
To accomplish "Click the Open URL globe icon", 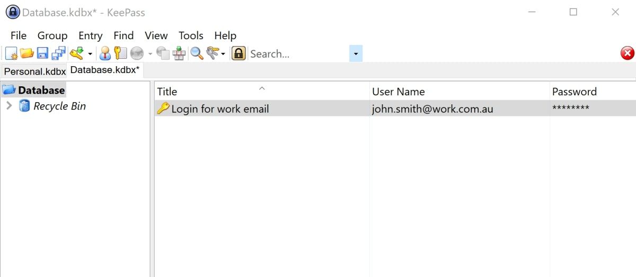I will pyautogui.click(x=137, y=53).
